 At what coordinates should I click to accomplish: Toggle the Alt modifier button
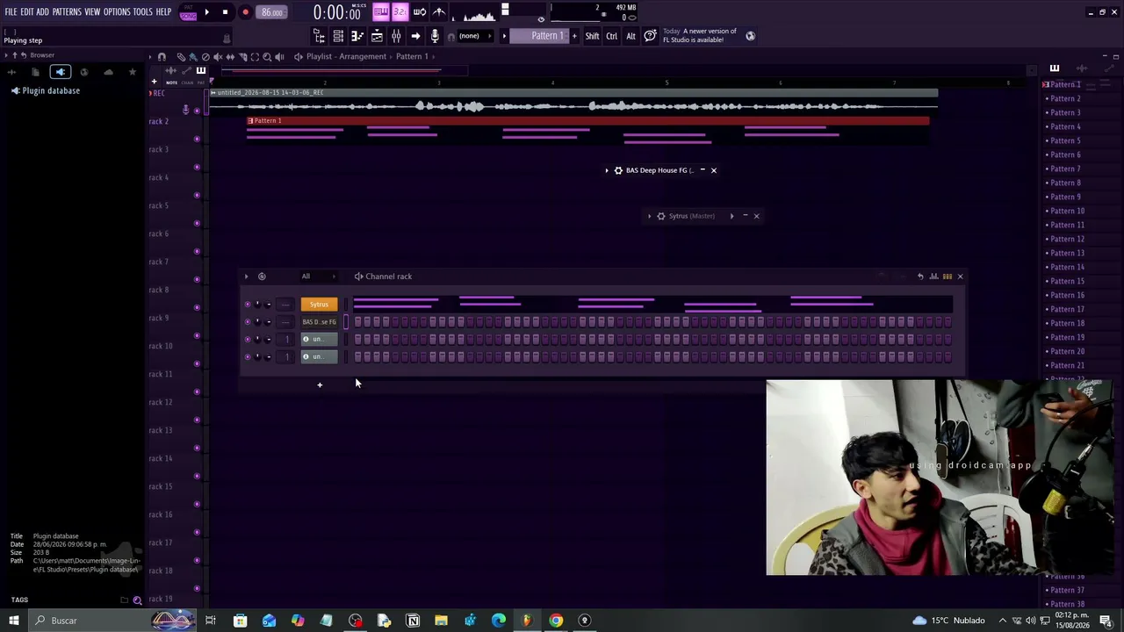pos(630,36)
